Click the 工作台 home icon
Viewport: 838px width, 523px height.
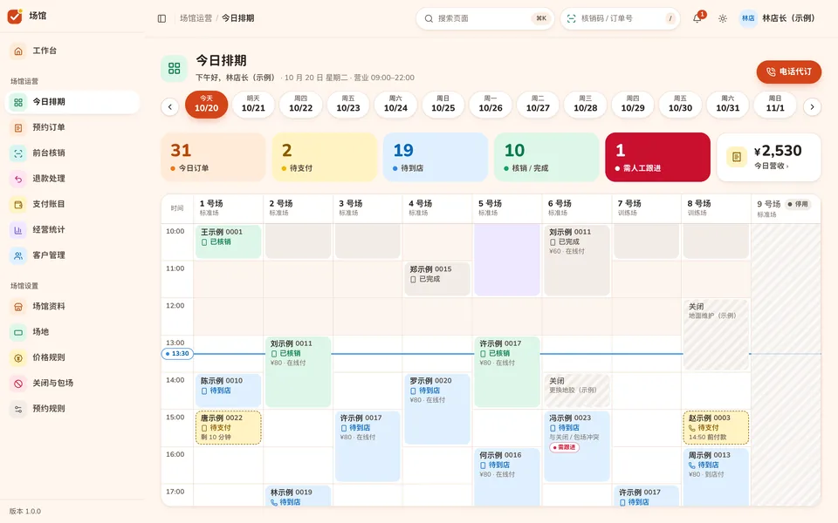coord(18,51)
